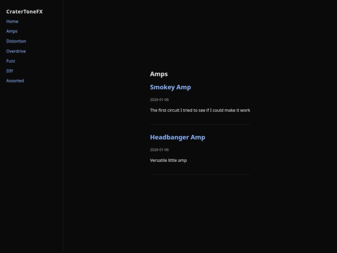The height and width of the screenshot is (253, 337).
Task: Open the Headbanger Amp post
Action: 177,137
